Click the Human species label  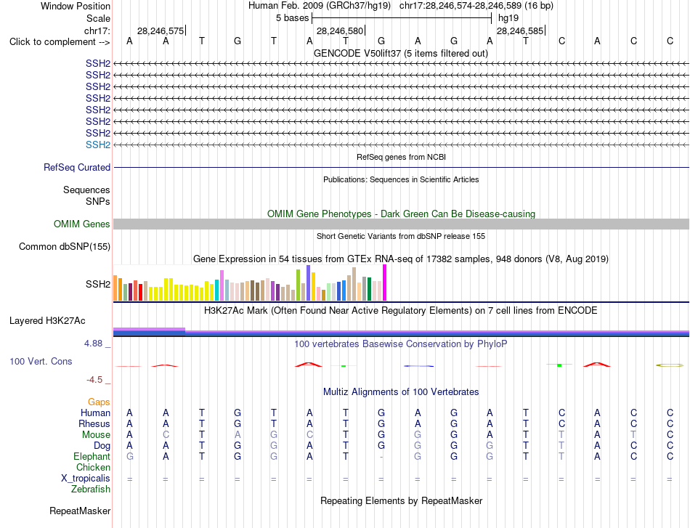click(x=95, y=413)
